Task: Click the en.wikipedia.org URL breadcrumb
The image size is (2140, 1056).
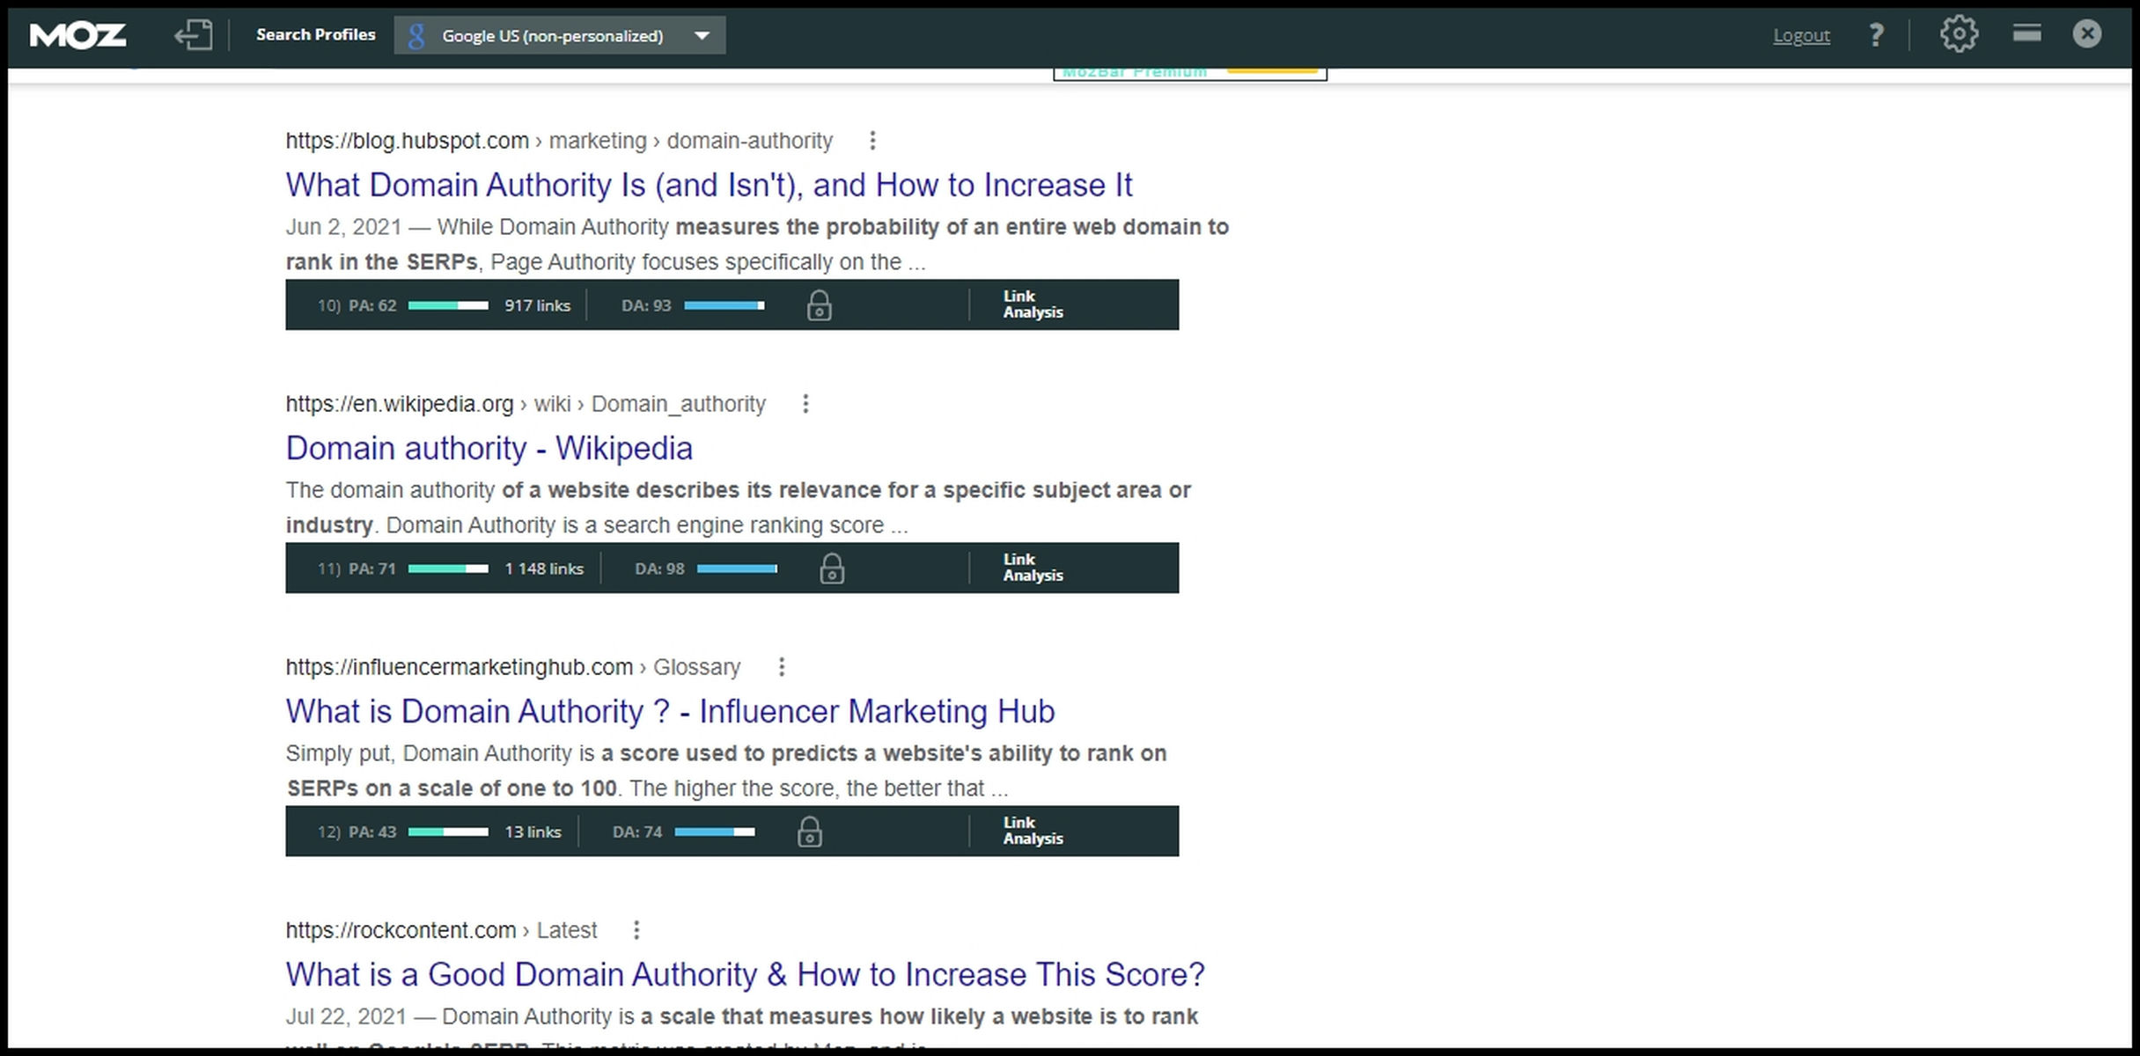Action: [x=526, y=404]
